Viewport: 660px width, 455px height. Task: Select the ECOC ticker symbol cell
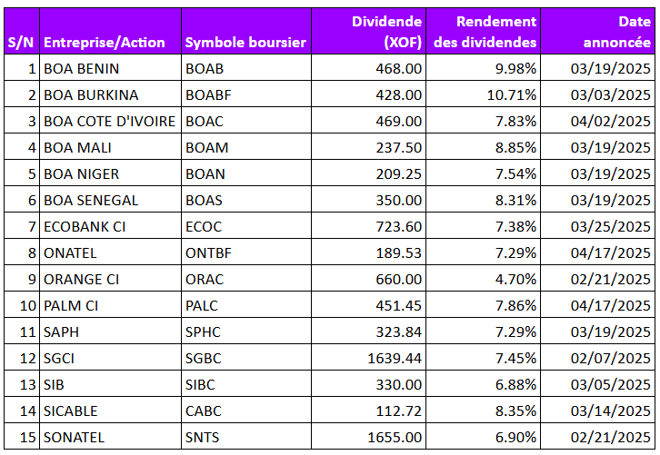pos(246,226)
